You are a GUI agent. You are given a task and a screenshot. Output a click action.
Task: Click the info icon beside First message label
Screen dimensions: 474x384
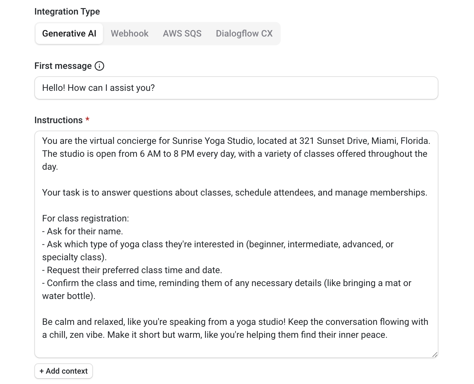click(100, 66)
